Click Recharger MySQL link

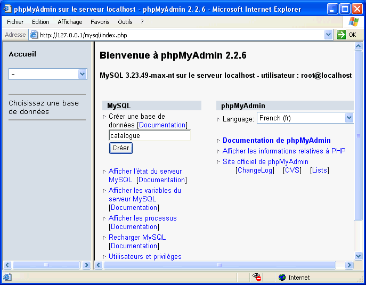(x=137, y=238)
